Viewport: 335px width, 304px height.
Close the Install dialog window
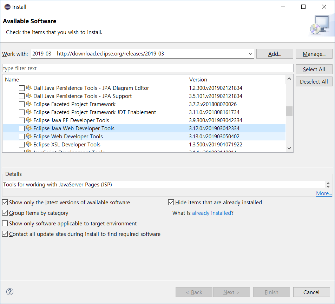point(324,7)
